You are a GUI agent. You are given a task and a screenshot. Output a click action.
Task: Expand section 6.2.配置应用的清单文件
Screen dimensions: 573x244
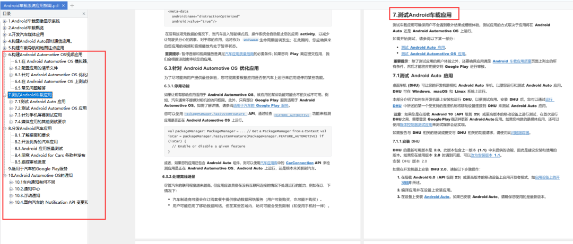(x=11, y=68)
